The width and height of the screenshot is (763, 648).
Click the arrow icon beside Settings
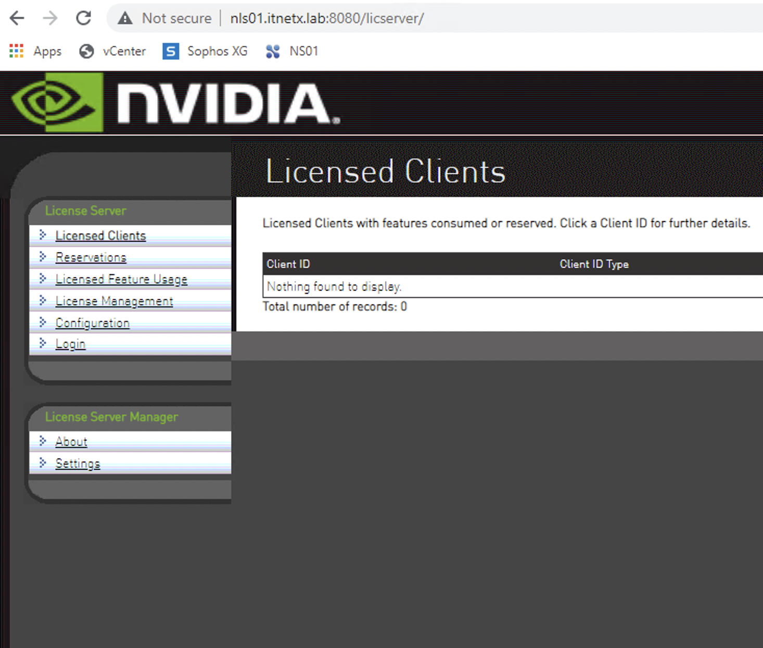tap(43, 463)
